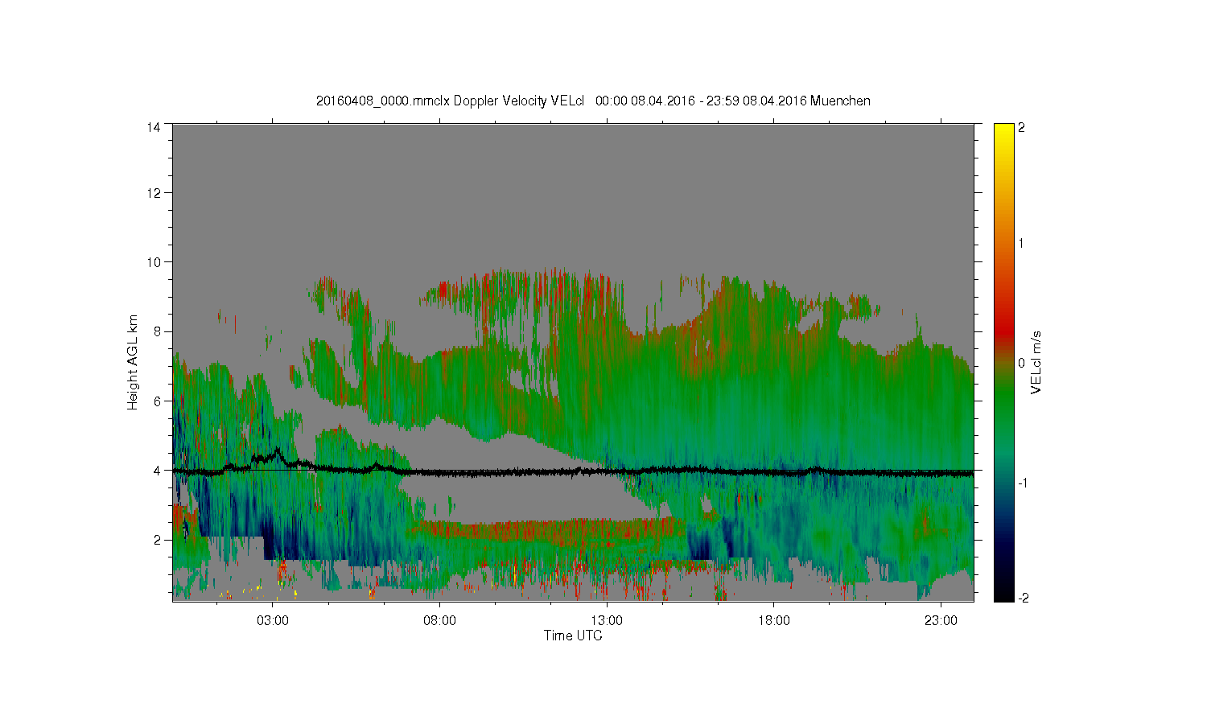
Task: Click the 03:00 time tick label
Action: [x=273, y=620]
